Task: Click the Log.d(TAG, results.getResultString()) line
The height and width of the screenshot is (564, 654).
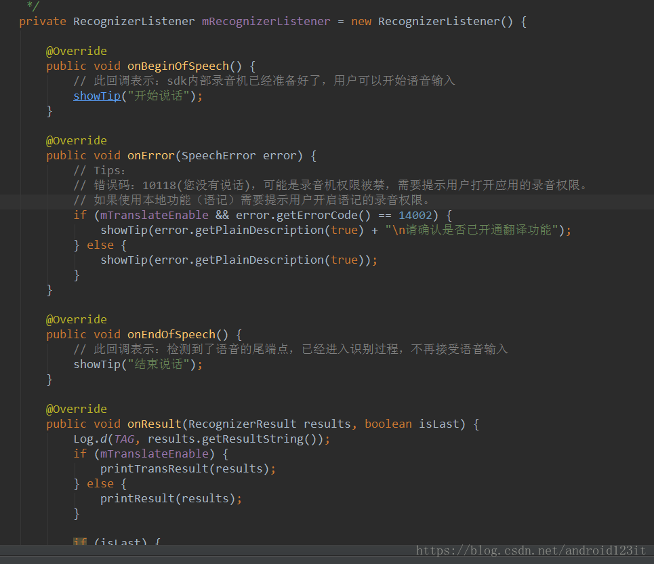Action: coord(202,439)
